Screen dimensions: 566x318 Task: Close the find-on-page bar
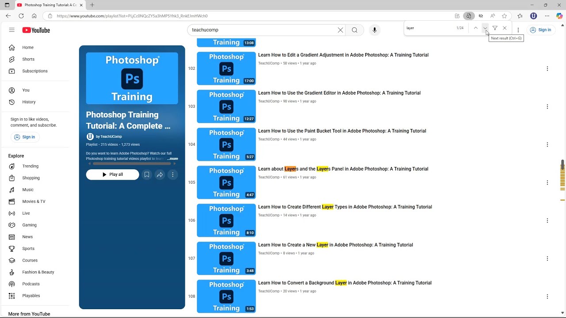(x=505, y=28)
